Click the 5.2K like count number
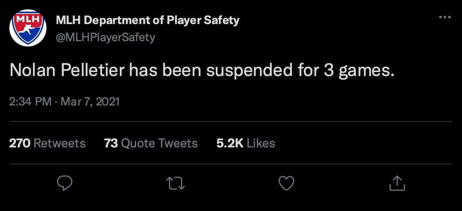 click(x=230, y=143)
